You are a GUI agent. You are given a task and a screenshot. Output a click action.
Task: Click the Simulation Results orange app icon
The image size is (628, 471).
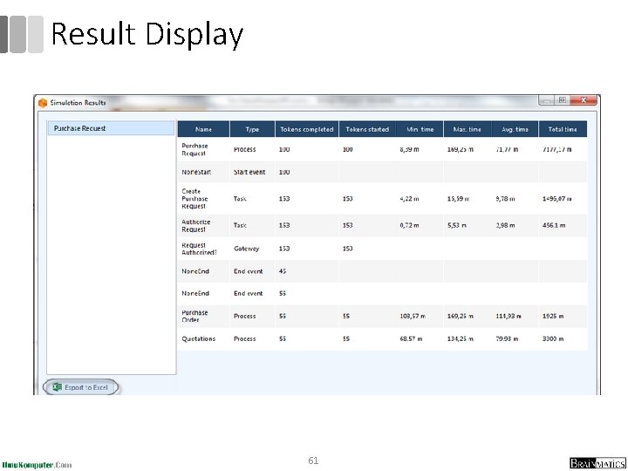pyautogui.click(x=43, y=103)
